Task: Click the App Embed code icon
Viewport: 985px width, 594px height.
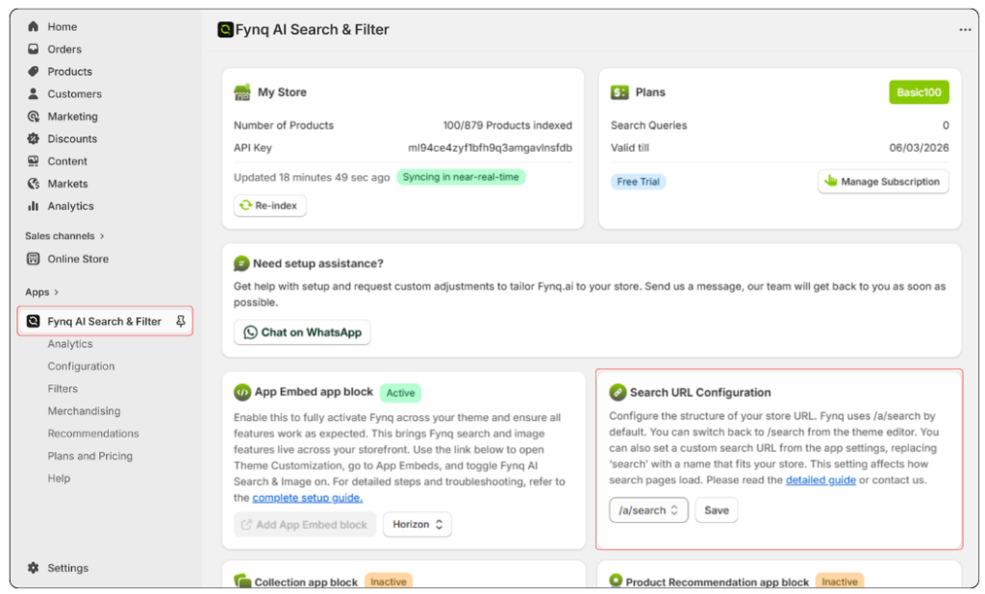Action: click(x=241, y=392)
